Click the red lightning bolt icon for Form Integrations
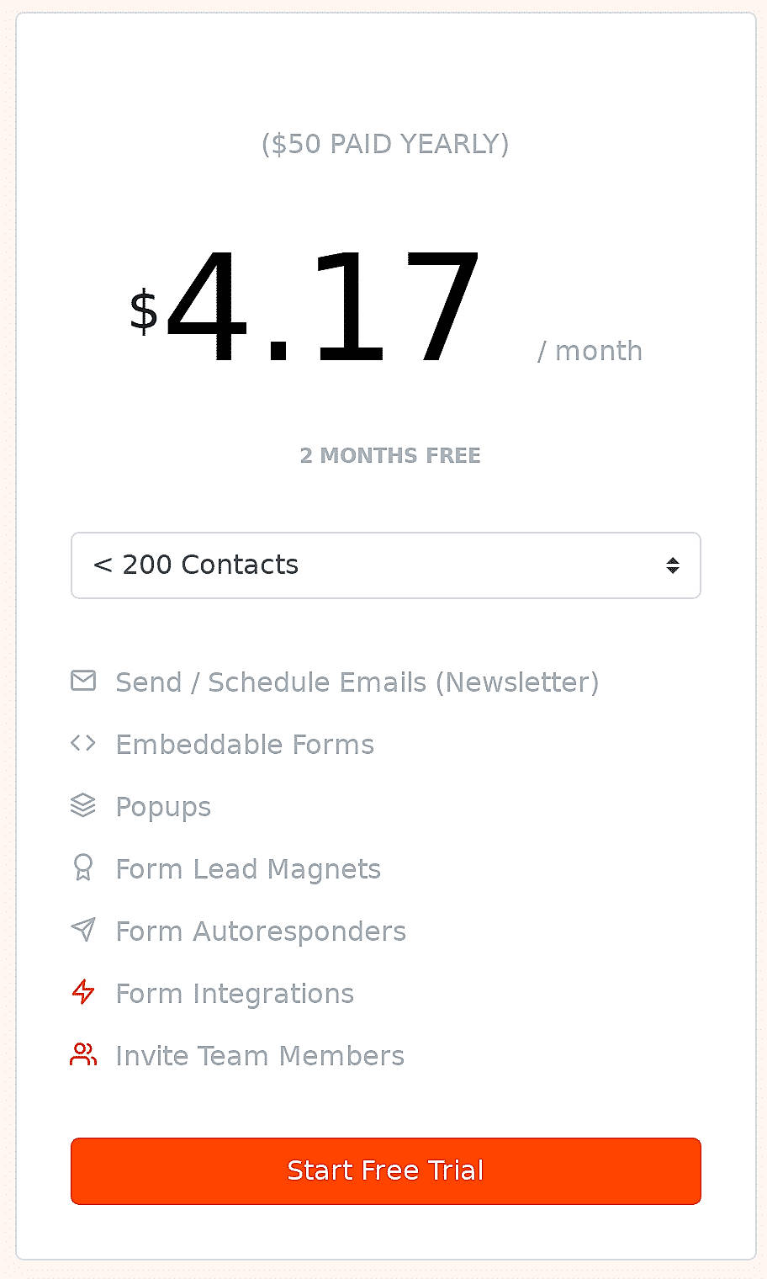Viewport: 767px width, 1279px height. 83,992
